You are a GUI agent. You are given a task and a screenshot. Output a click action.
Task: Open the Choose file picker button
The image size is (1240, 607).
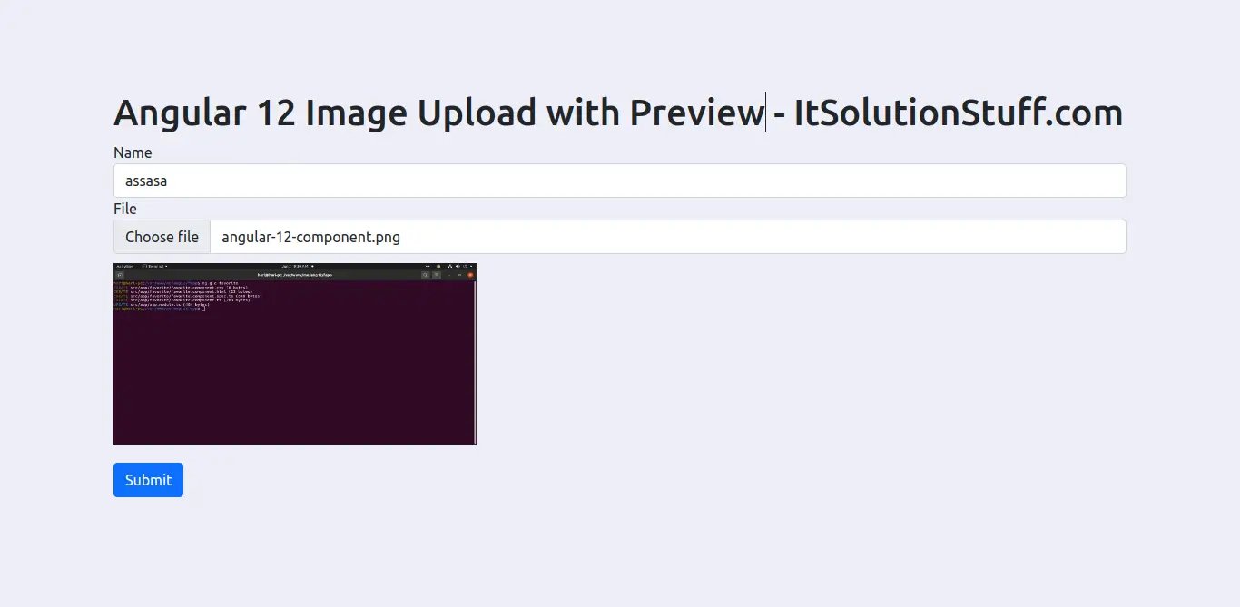(x=162, y=237)
